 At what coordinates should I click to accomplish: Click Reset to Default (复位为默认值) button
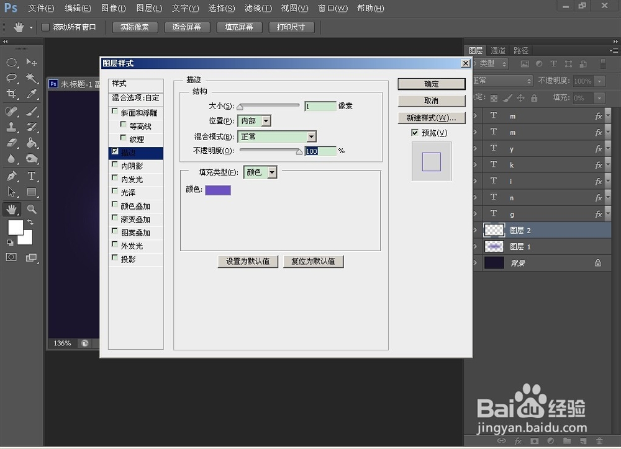click(x=313, y=262)
